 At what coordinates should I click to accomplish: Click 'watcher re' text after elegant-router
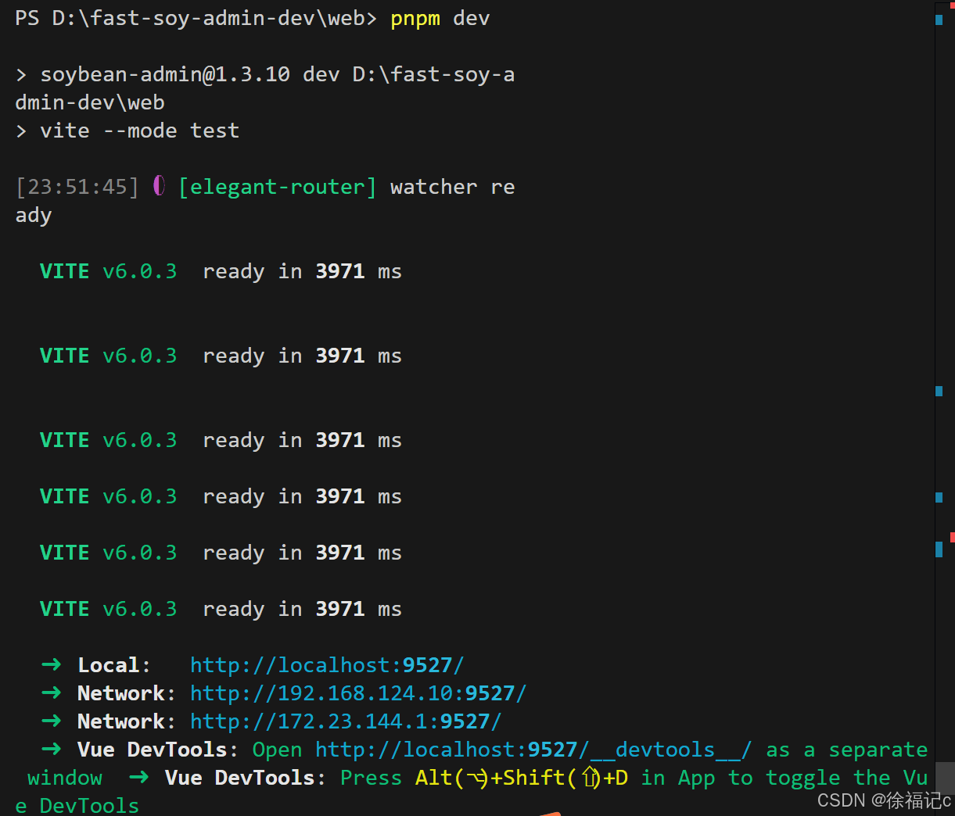tap(452, 187)
